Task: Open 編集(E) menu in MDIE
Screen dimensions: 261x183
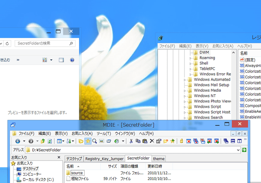Action: pos(45,133)
